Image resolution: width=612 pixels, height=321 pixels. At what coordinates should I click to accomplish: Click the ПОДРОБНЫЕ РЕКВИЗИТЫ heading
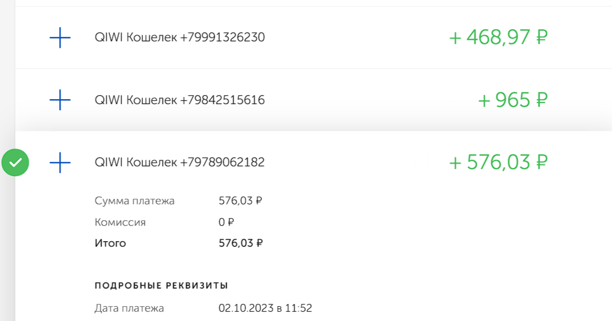[x=161, y=286]
